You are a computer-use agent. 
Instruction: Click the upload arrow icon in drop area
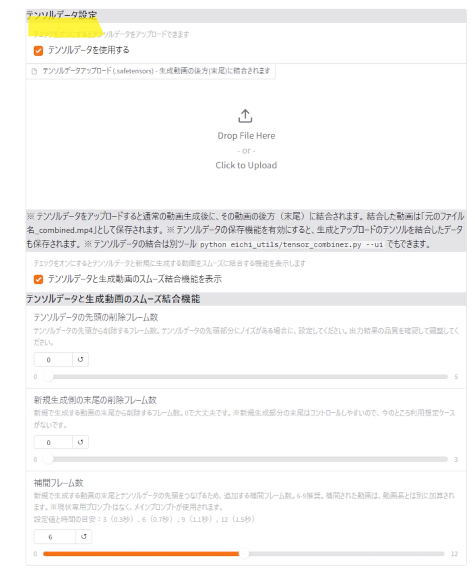245,116
